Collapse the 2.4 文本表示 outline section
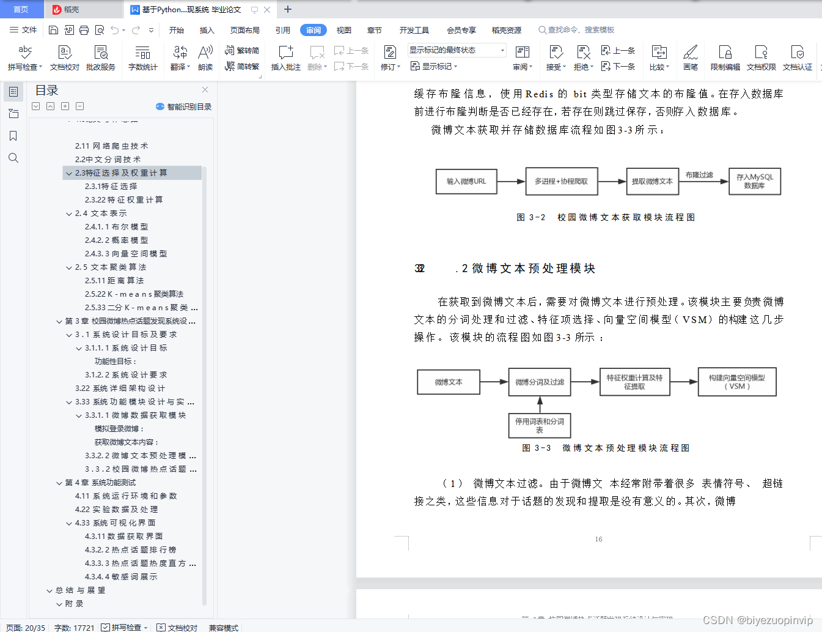 (69, 214)
